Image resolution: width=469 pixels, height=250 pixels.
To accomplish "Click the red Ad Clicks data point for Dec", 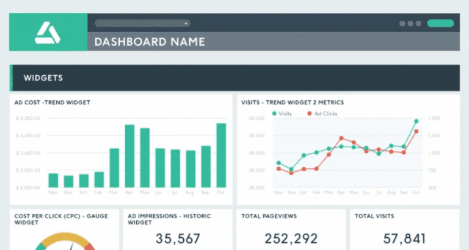I will 291,173.
